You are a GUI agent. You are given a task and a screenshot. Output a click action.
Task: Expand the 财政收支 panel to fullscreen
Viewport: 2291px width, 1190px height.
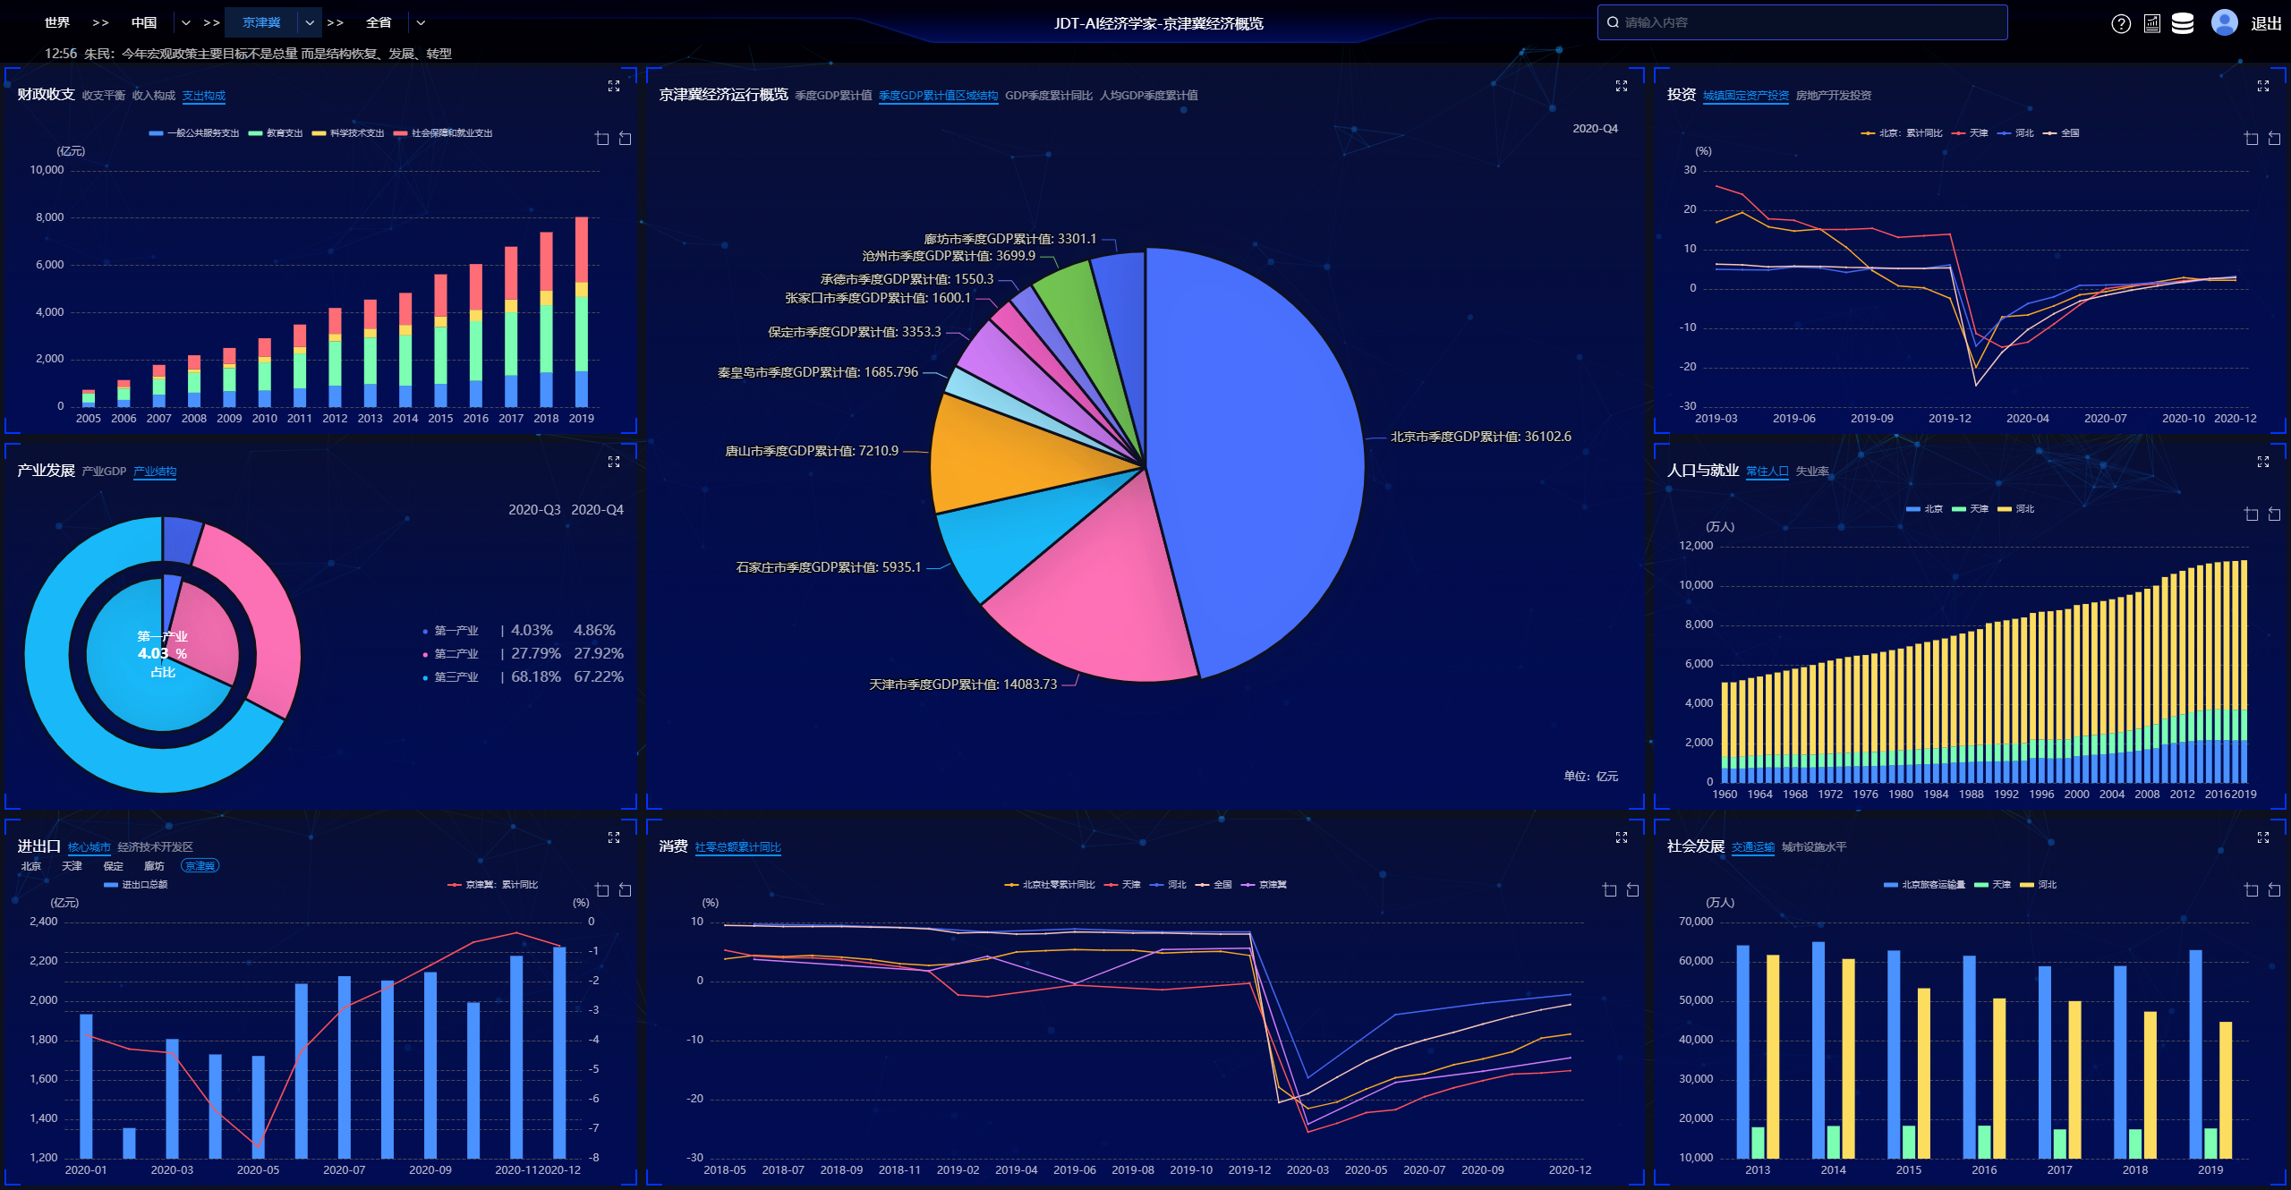[x=614, y=86]
